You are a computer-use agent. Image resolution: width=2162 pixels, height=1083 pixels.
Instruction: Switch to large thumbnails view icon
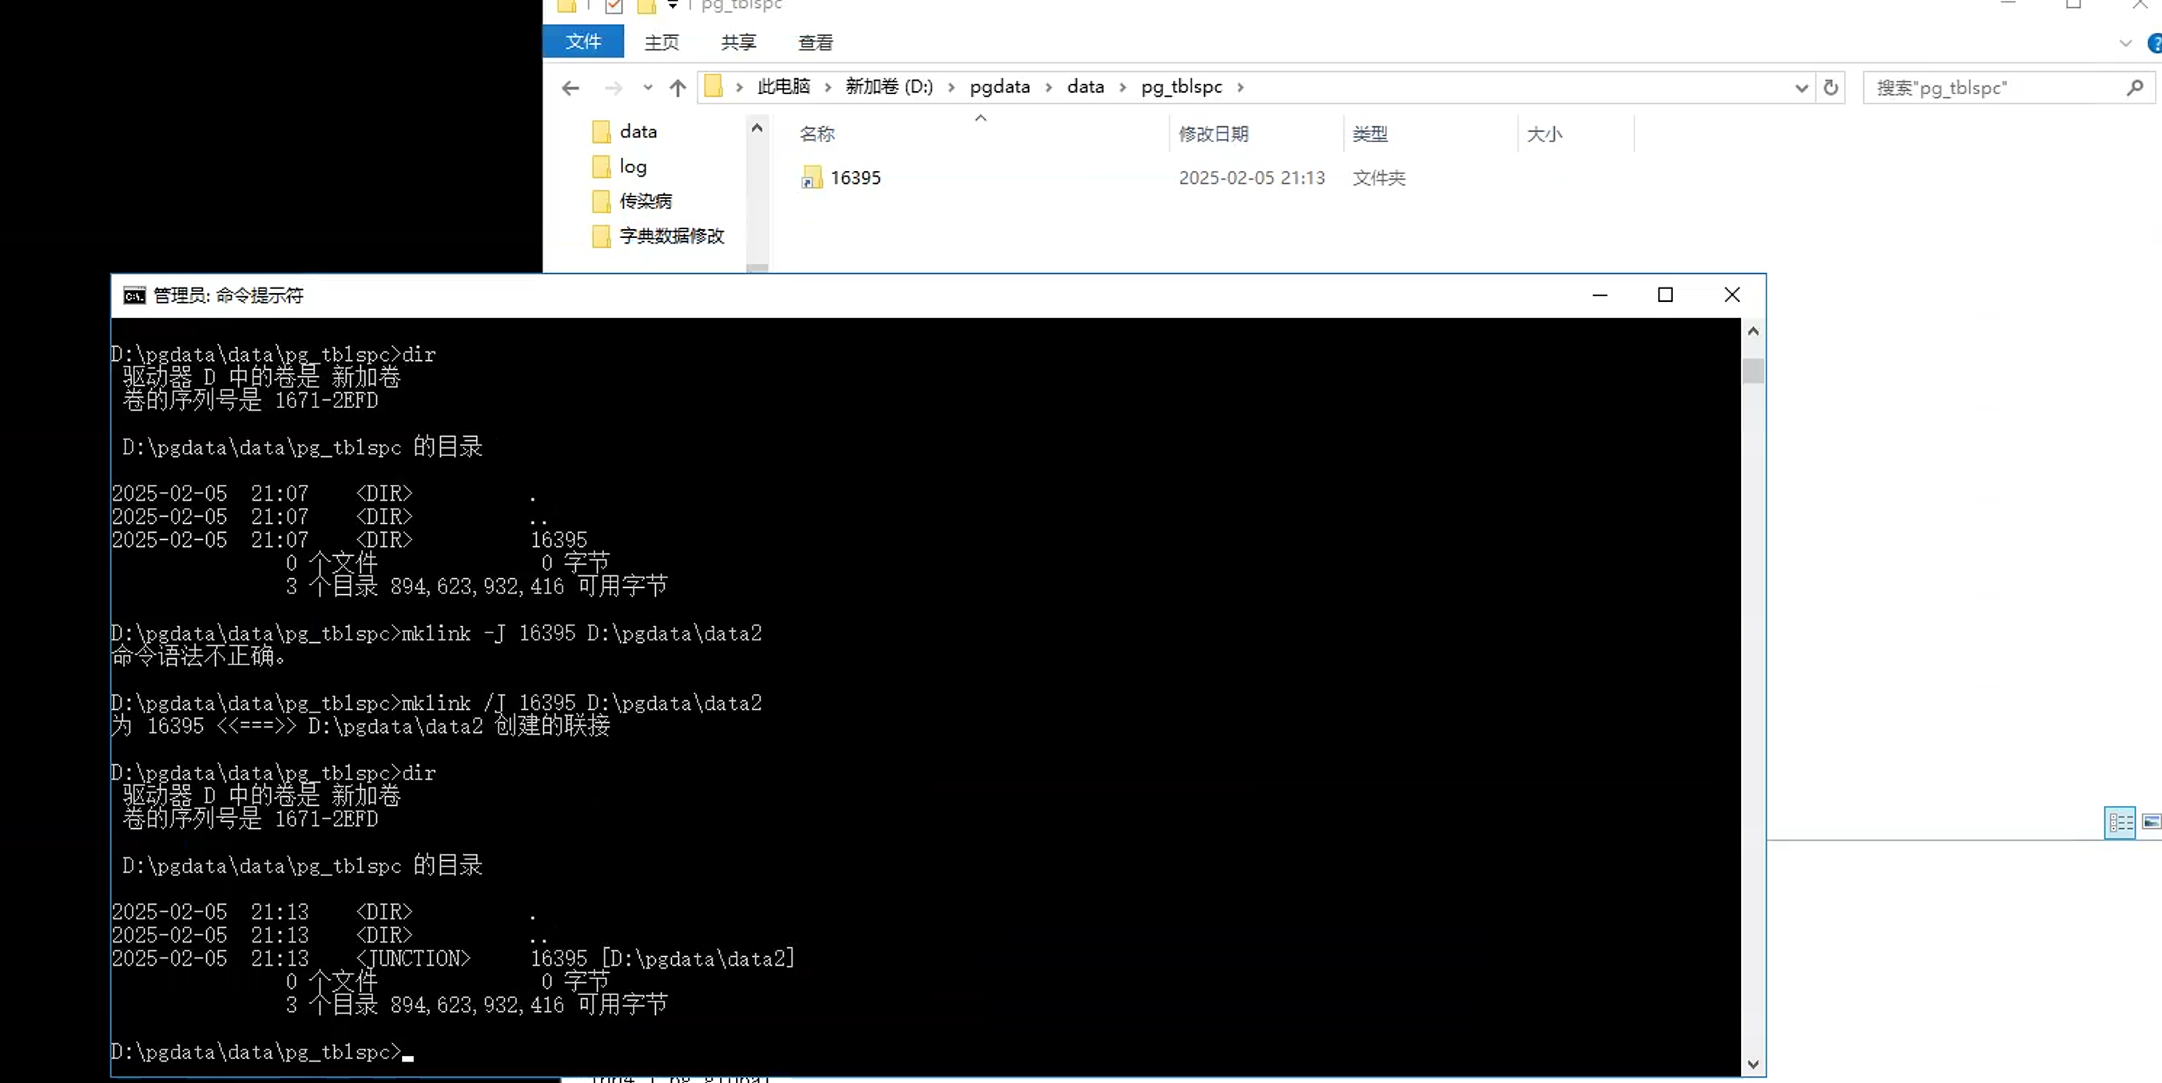click(x=2151, y=821)
